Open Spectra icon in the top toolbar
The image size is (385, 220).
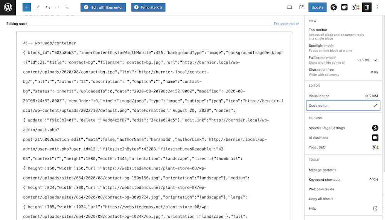333,7
